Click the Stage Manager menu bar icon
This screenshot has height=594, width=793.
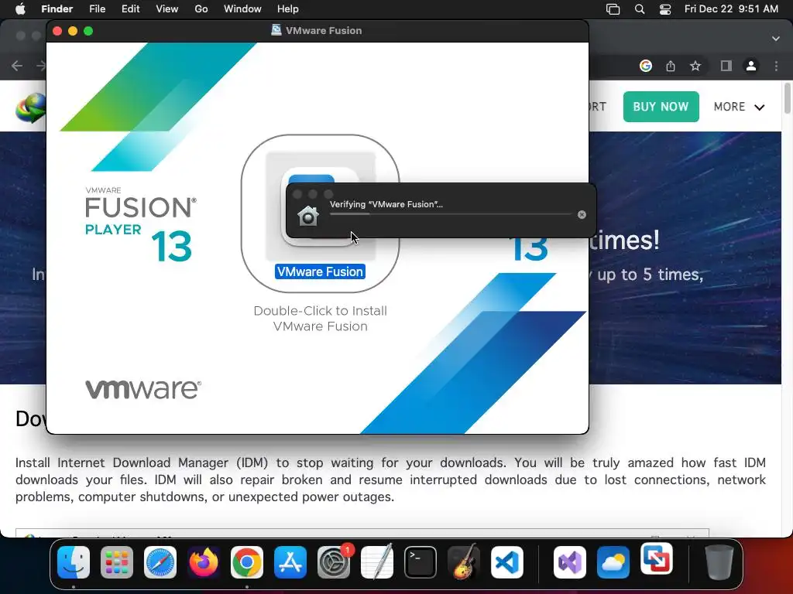(613, 9)
